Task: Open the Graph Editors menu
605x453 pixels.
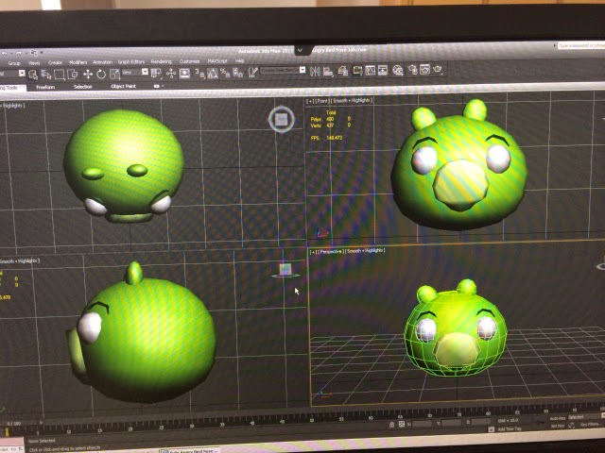Action: (x=131, y=61)
